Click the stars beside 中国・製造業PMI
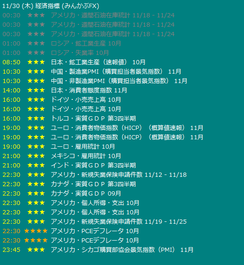The width and height of the screenshot is (244, 265). [x=36, y=71]
